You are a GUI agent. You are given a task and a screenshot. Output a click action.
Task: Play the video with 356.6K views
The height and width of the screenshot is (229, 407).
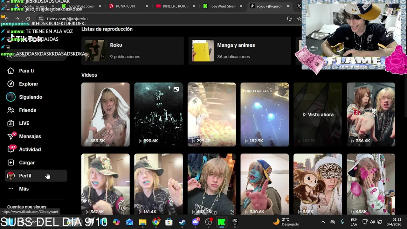pyautogui.click(x=371, y=114)
